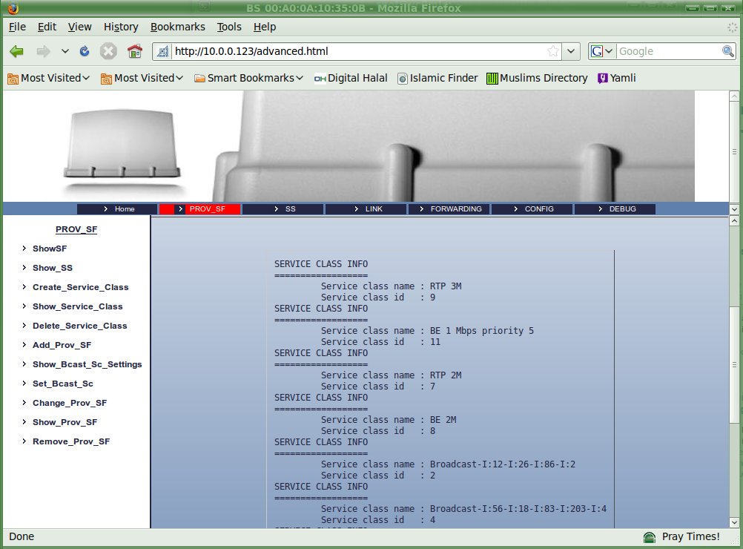Screen dimensions: 743x549
Task: Open the FORWARDING tab
Action: tap(449, 209)
